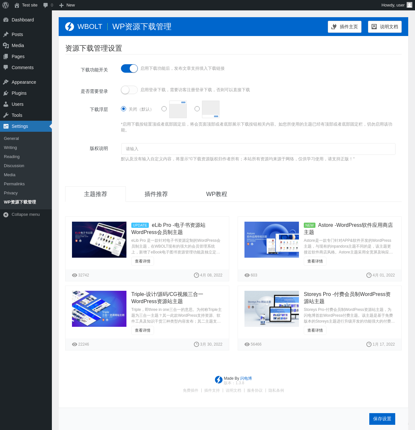The height and width of the screenshot is (430, 415).
Task: Open the 服务协议 footer link
Action: coord(255,390)
